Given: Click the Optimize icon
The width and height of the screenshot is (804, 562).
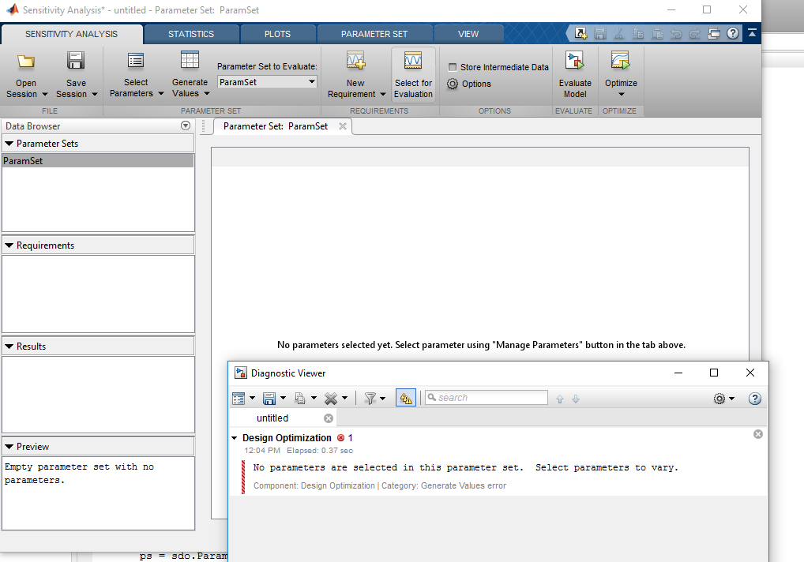Looking at the screenshot, I should pyautogui.click(x=620, y=62).
